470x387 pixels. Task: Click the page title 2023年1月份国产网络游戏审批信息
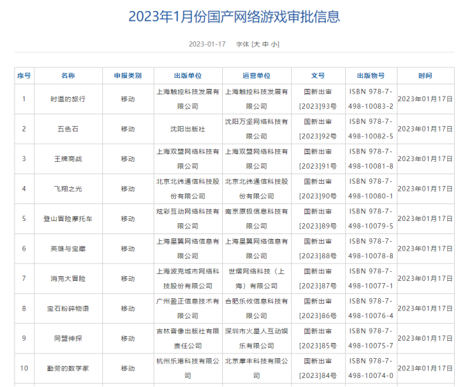pyautogui.click(x=235, y=17)
